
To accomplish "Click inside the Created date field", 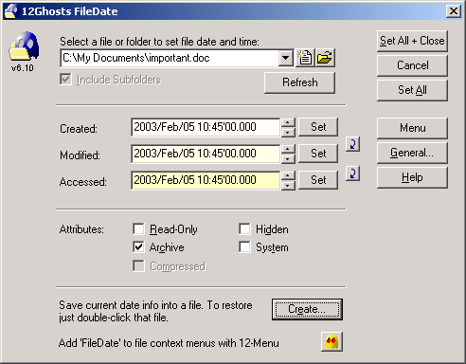I will click(206, 127).
